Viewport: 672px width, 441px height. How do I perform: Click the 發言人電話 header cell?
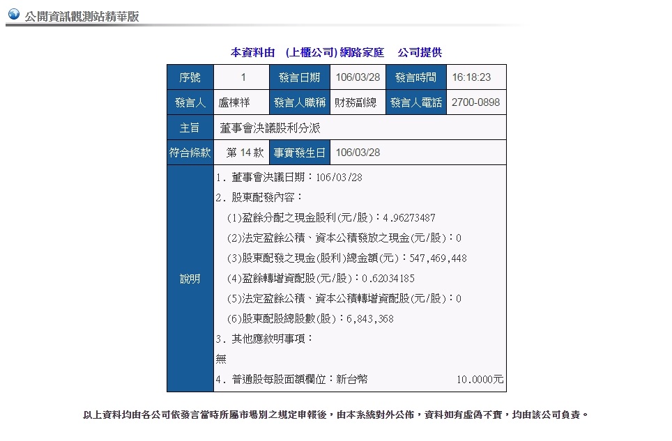coord(415,102)
